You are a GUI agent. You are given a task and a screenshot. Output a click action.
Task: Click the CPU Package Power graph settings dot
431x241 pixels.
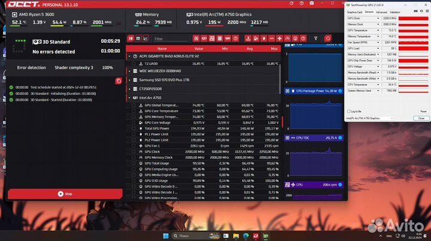click(340, 91)
